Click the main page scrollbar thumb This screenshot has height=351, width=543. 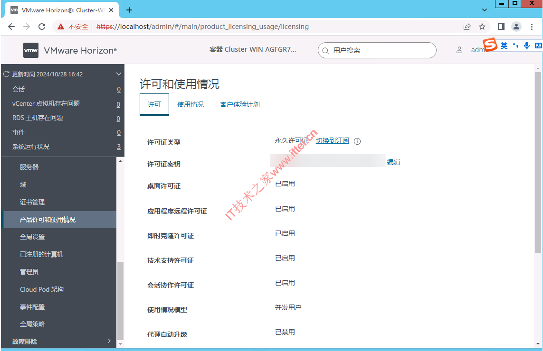click(x=538, y=163)
